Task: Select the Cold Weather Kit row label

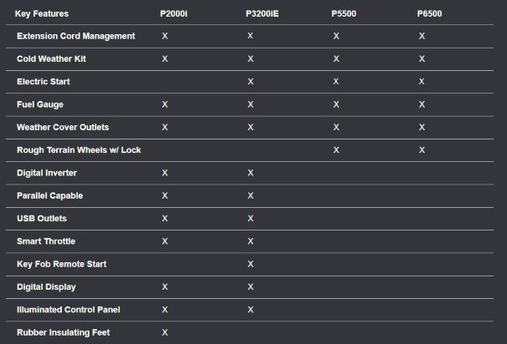Action: 51,59
